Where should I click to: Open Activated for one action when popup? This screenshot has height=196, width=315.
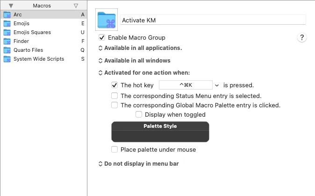144,73
